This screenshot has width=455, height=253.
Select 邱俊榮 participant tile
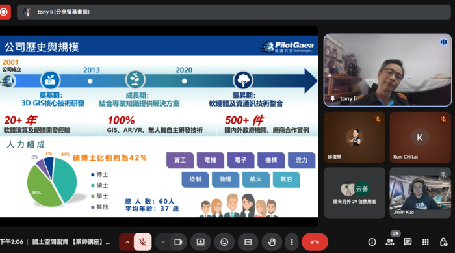click(x=355, y=137)
